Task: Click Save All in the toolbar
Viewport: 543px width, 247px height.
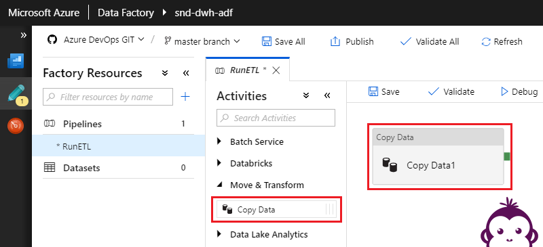Action: click(284, 42)
